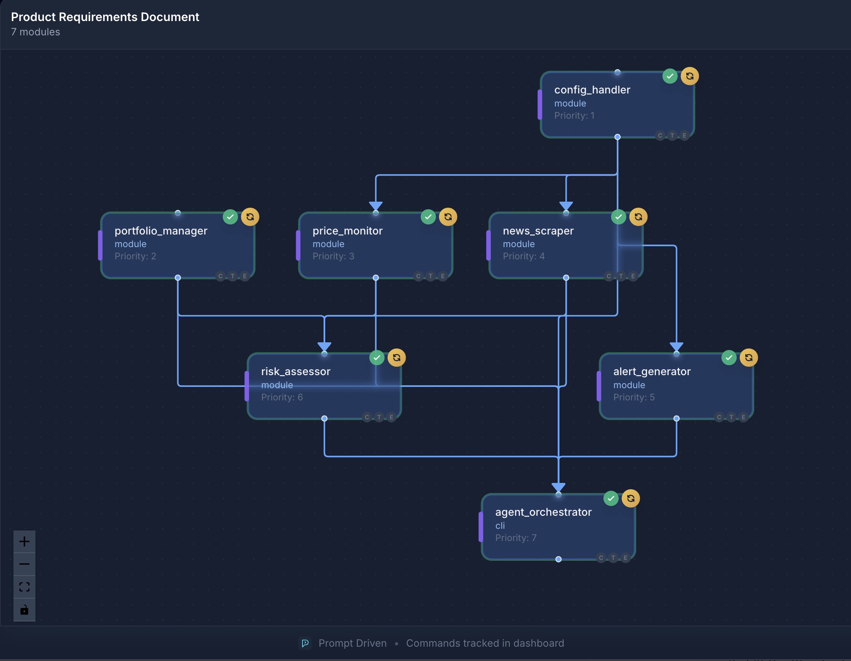Image resolution: width=851 pixels, height=661 pixels.
Task: Click bottom output handle of risk_assessor
Action: [324, 418]
